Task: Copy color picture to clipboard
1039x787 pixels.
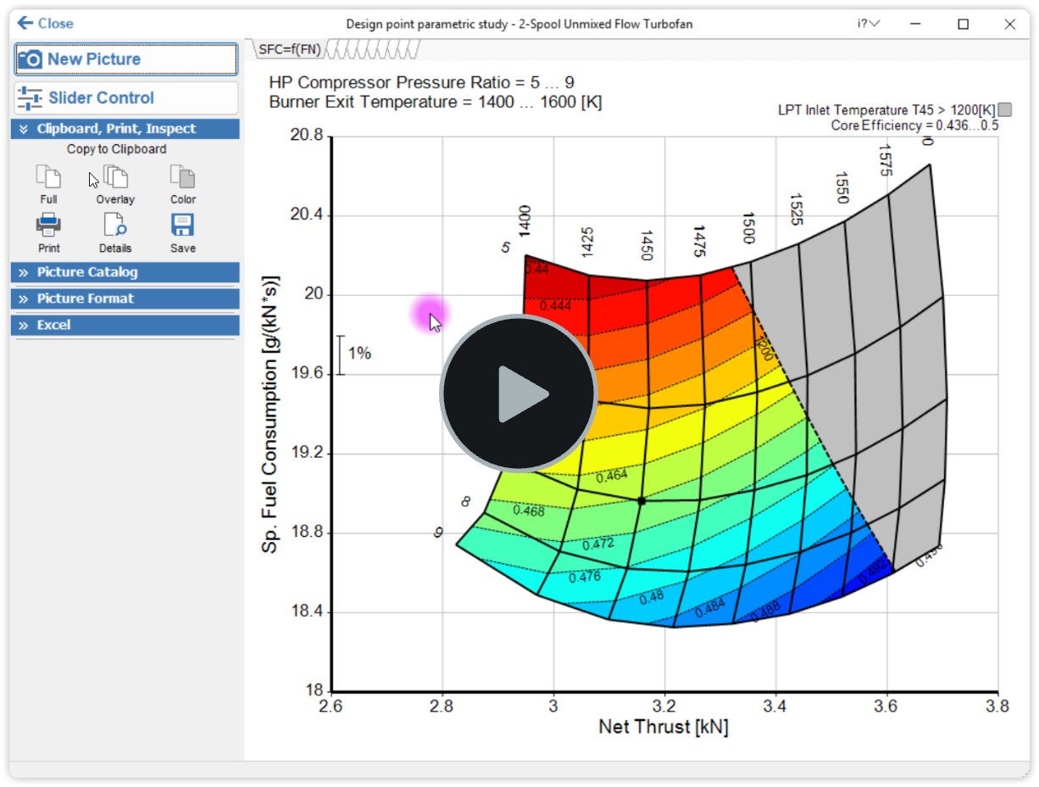Action: [182, 184]
